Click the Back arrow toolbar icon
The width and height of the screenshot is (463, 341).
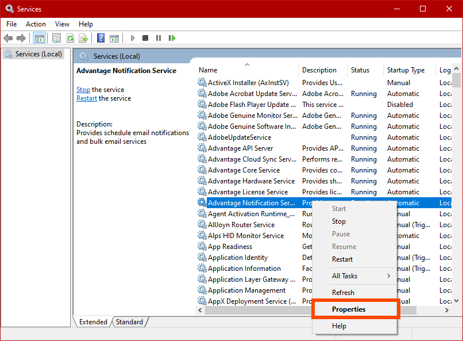[8, 38]
